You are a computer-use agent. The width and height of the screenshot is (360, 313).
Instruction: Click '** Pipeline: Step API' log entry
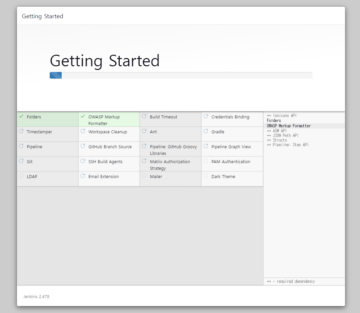click(x=288, y=145)
